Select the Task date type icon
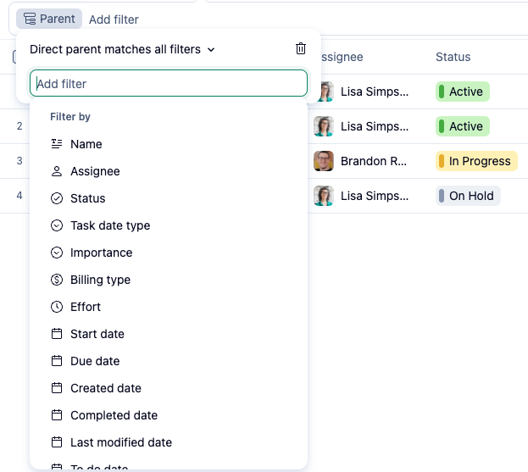528x472 pixels. pyautogui.click(x=57, y=225)
